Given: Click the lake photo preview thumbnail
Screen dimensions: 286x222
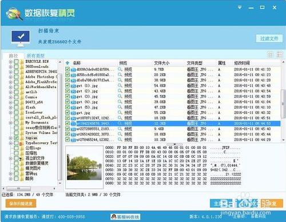Looking at the screenshot, I should pyautogui.click(x=84, y=167).
